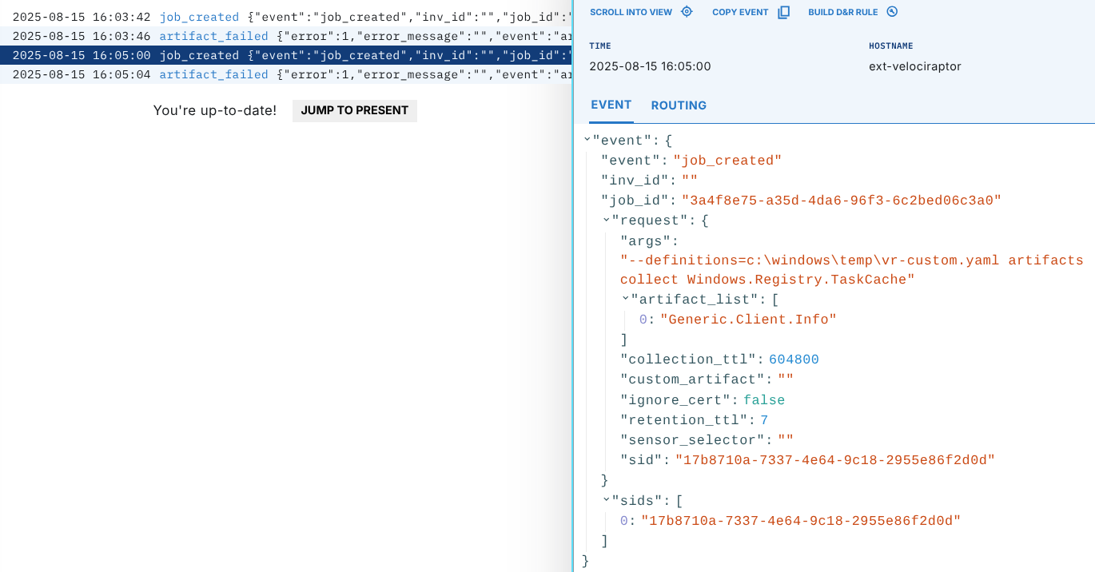
Task: Click the Scroll Into View target icon
Action: tap(687, 12)
